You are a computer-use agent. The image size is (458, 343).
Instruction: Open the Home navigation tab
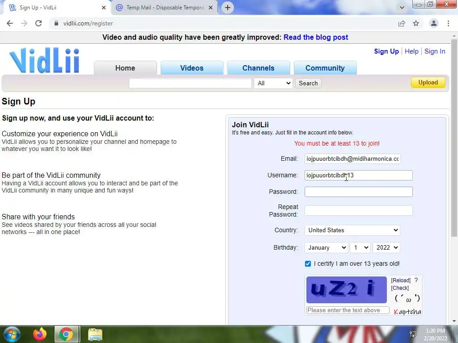(125, 68)
